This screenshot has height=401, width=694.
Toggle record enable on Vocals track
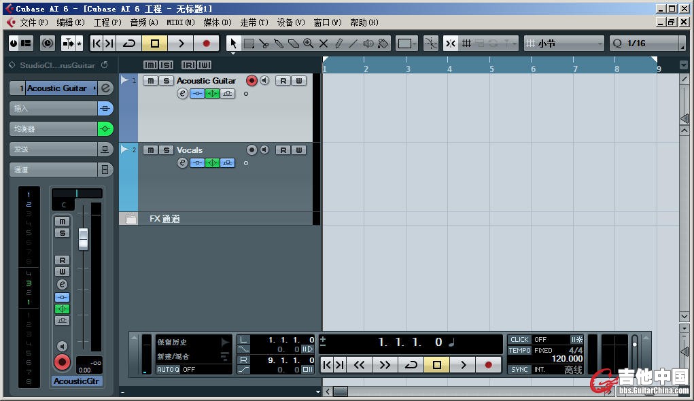click(251, 150)
